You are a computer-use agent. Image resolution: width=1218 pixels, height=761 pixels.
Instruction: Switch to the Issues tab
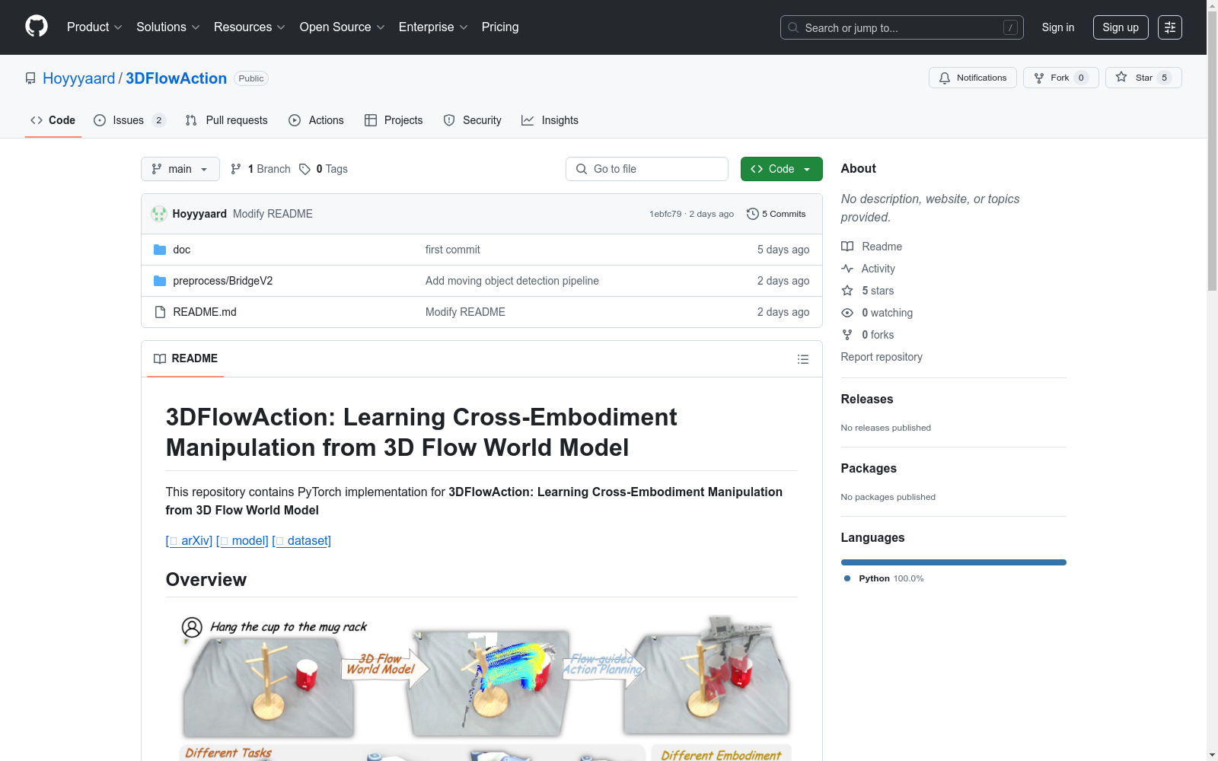coord(129,120)
